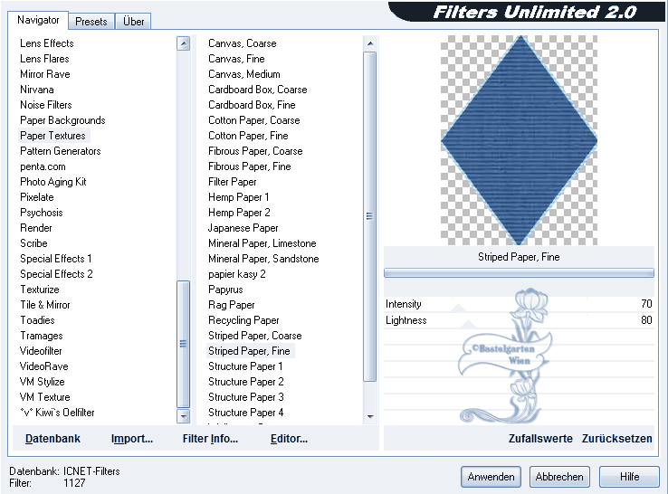Select Pixelate category
This screenshot has width=668, height=494.
(x=37, y=197)
